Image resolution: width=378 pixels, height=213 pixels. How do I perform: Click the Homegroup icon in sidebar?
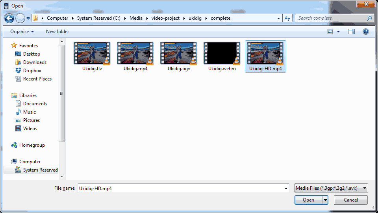tap(14, 145)
